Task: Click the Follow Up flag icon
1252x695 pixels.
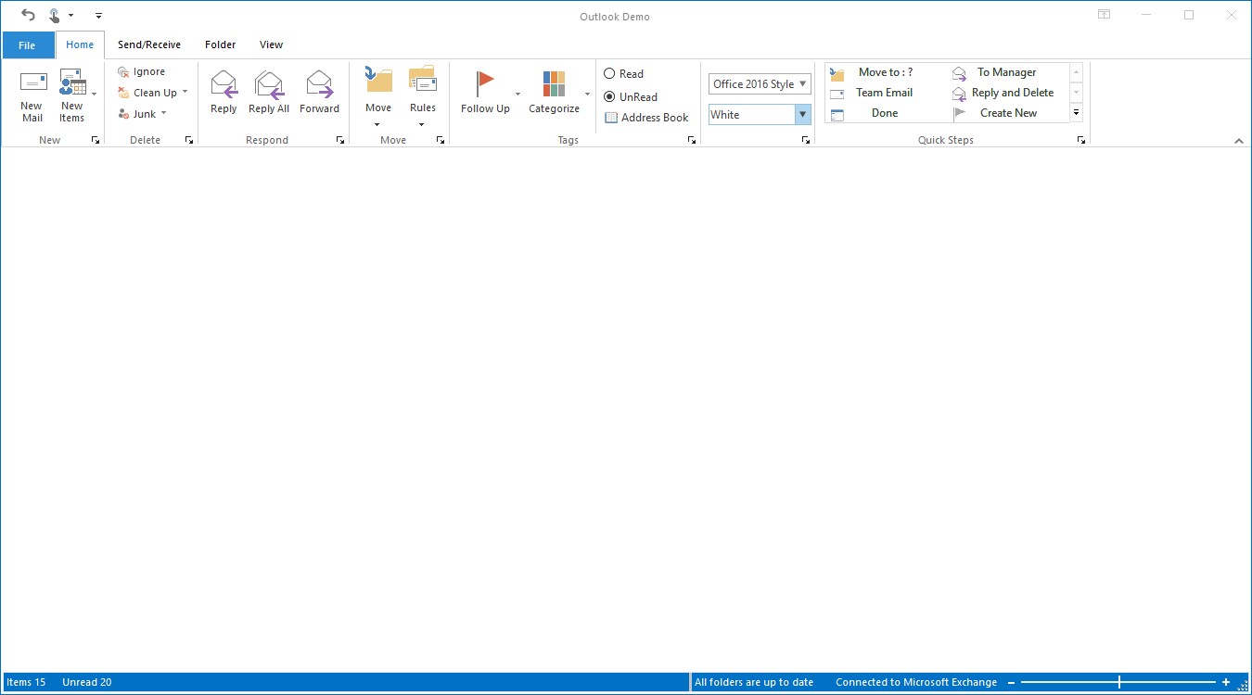Action: [x=485, y=83]
